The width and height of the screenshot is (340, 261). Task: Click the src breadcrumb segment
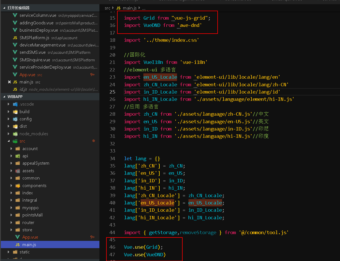point(107,8)
